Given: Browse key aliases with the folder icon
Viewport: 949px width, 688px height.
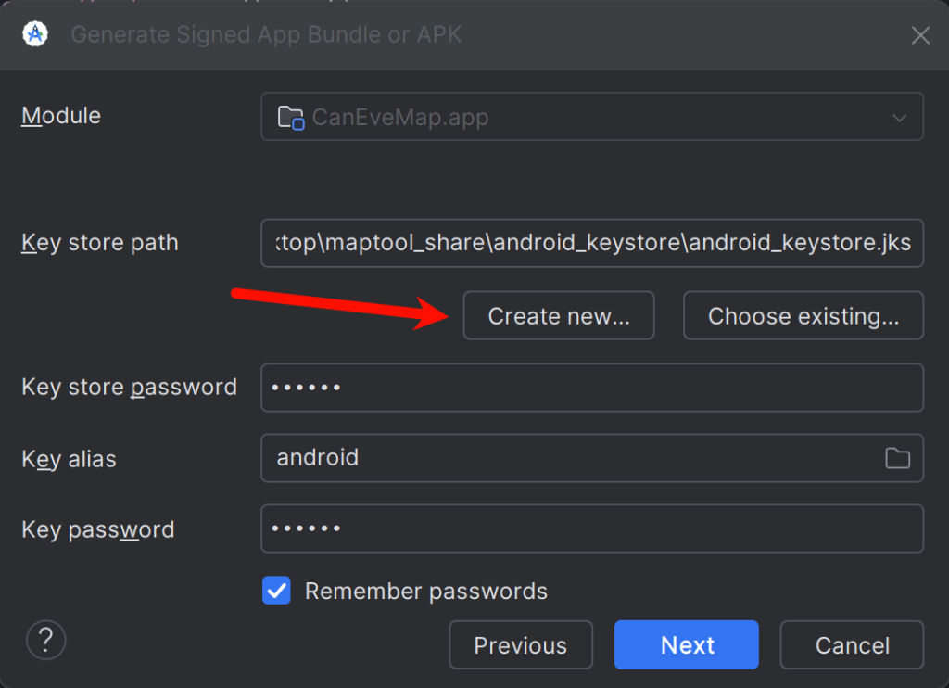Looking at the screenshot, I should (x=897, y=458).
